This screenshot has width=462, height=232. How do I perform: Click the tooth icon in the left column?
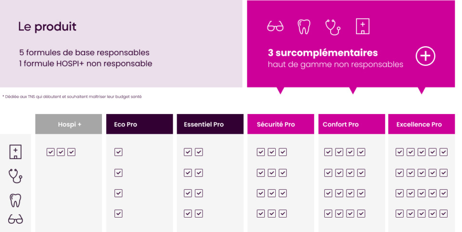click(15, 200)
